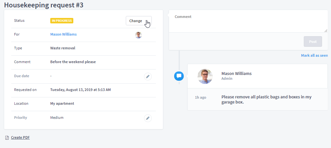Click the Post button
Viewport: 331px width, 148px height.
pos(313,42)
